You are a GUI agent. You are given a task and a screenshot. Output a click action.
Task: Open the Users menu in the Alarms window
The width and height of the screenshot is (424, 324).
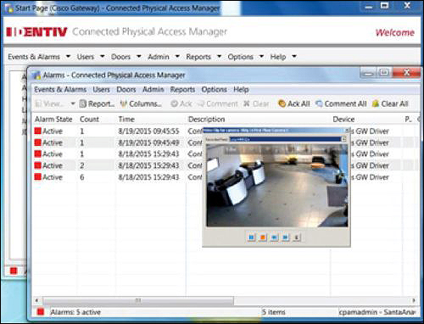click(x=101, y=90)
